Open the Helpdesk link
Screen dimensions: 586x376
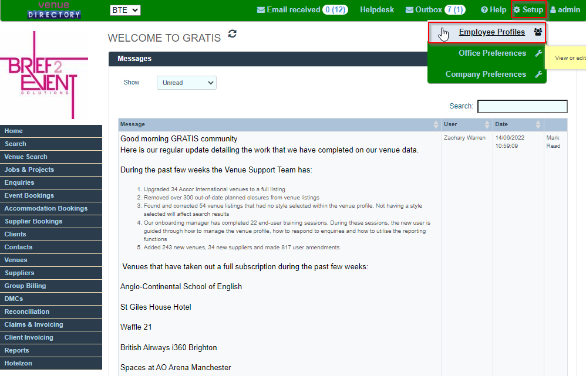tap(377, 10)
